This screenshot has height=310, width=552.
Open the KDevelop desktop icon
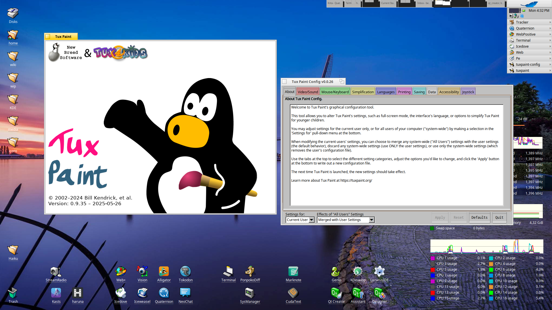(x=358, y=272)
